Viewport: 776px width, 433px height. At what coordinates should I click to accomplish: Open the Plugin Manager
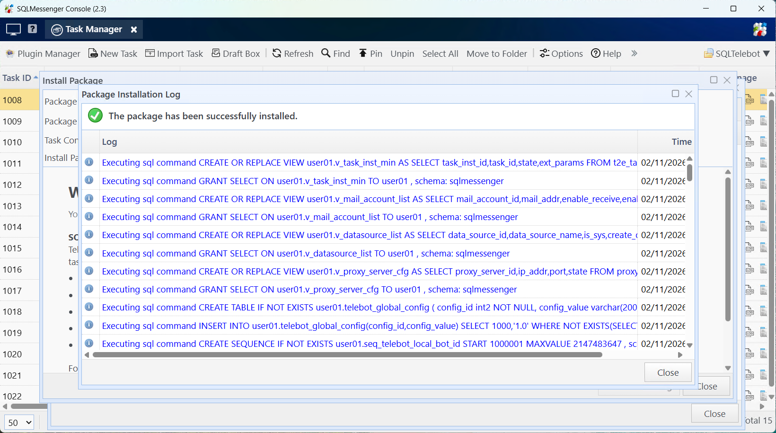click(x=43, y=53)
